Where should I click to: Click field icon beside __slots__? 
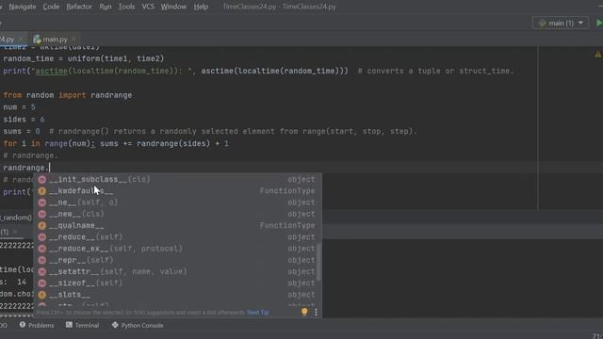[41, 295]
